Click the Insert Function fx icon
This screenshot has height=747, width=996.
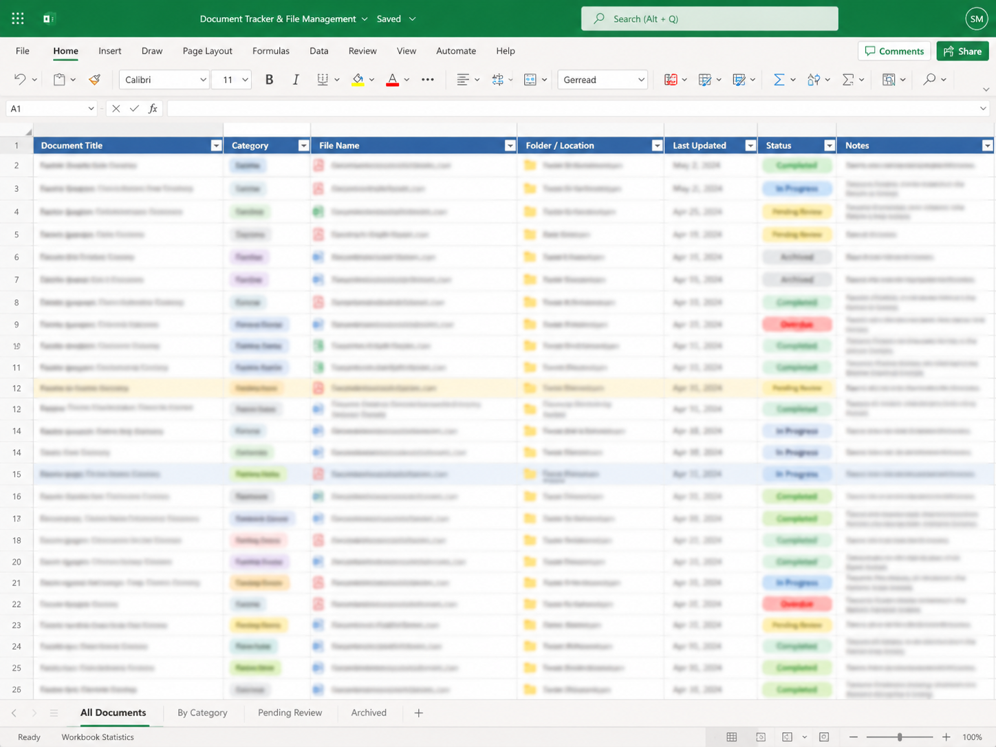pos(153,109)
